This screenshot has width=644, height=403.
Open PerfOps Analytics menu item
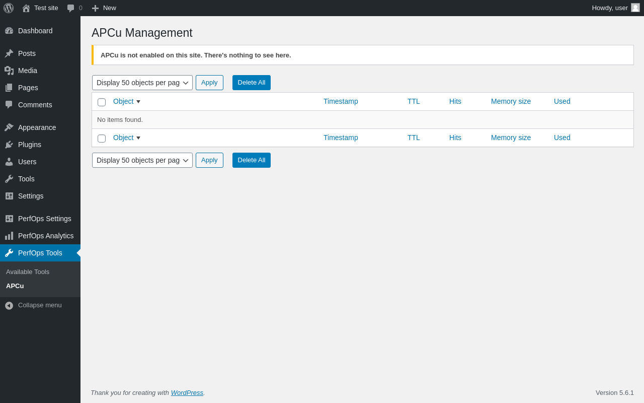pos(40,236)
